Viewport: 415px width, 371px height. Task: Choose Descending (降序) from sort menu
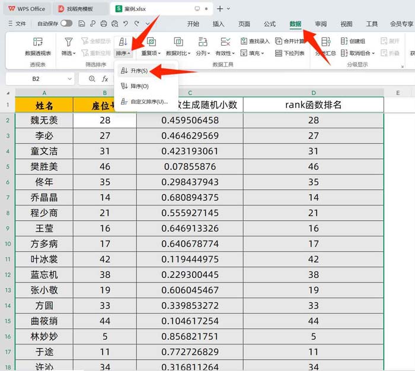146,86
